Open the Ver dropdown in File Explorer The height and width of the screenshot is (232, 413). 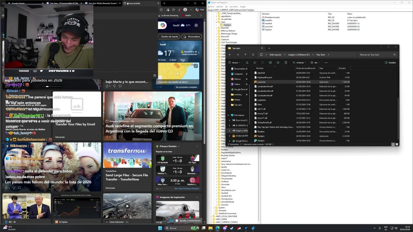coord(316,63)
